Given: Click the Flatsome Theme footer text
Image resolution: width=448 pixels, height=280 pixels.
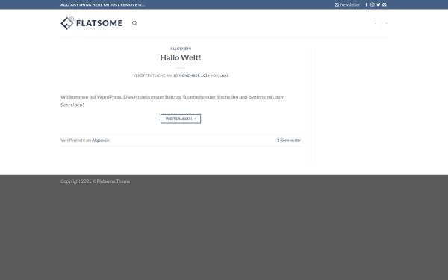Looking at the screenshot, I should click(x=113, y=181).
